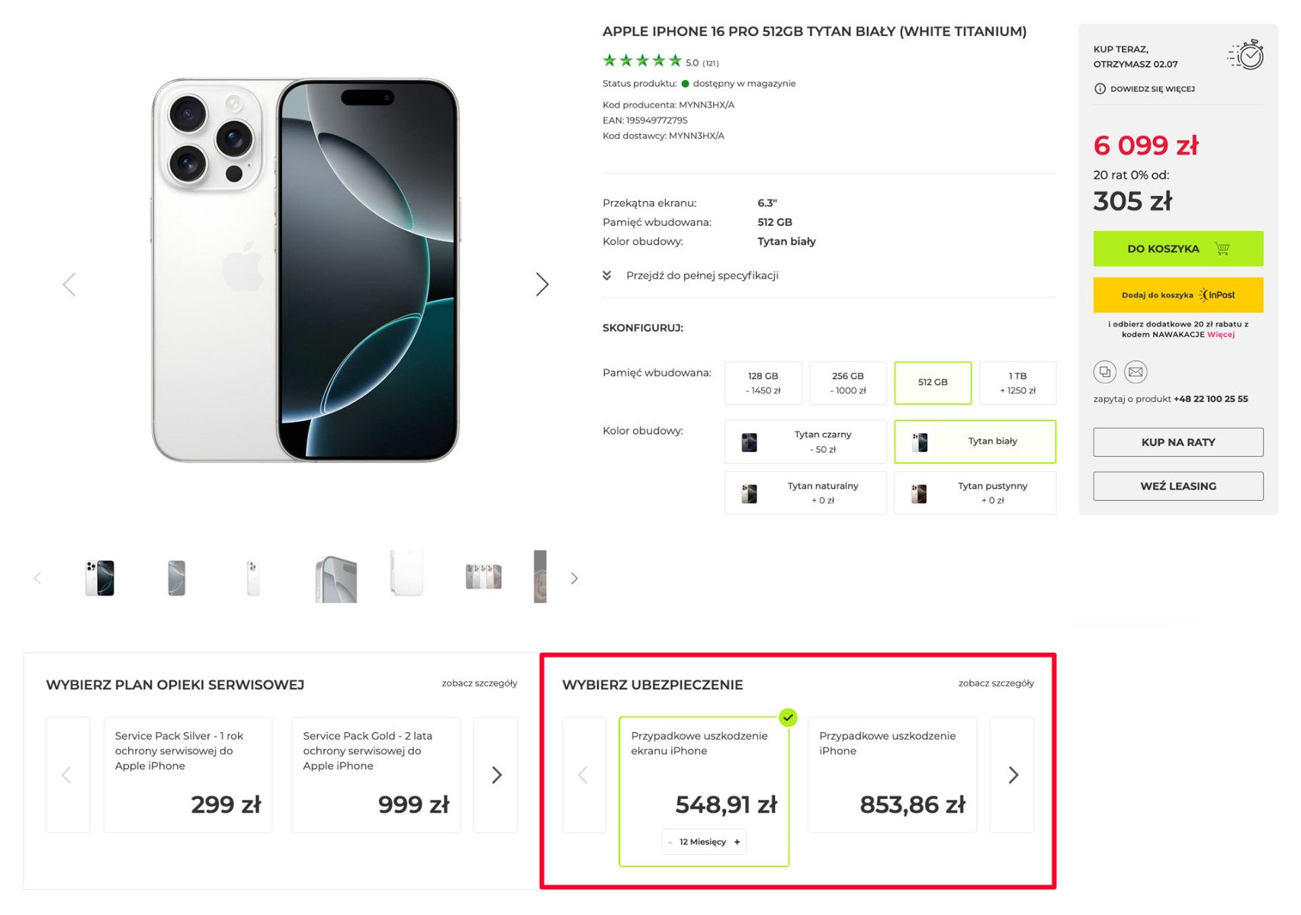This screenshot has width=1301, height=915.
Task: Select Service Pack Gold 2 lata plan
Action: click(x=376, y=775)
